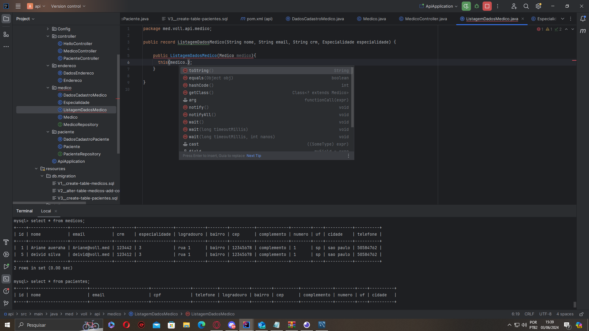Collapse the endereco package
Viewport: 589px width, 331px height.
coord(48,66)
